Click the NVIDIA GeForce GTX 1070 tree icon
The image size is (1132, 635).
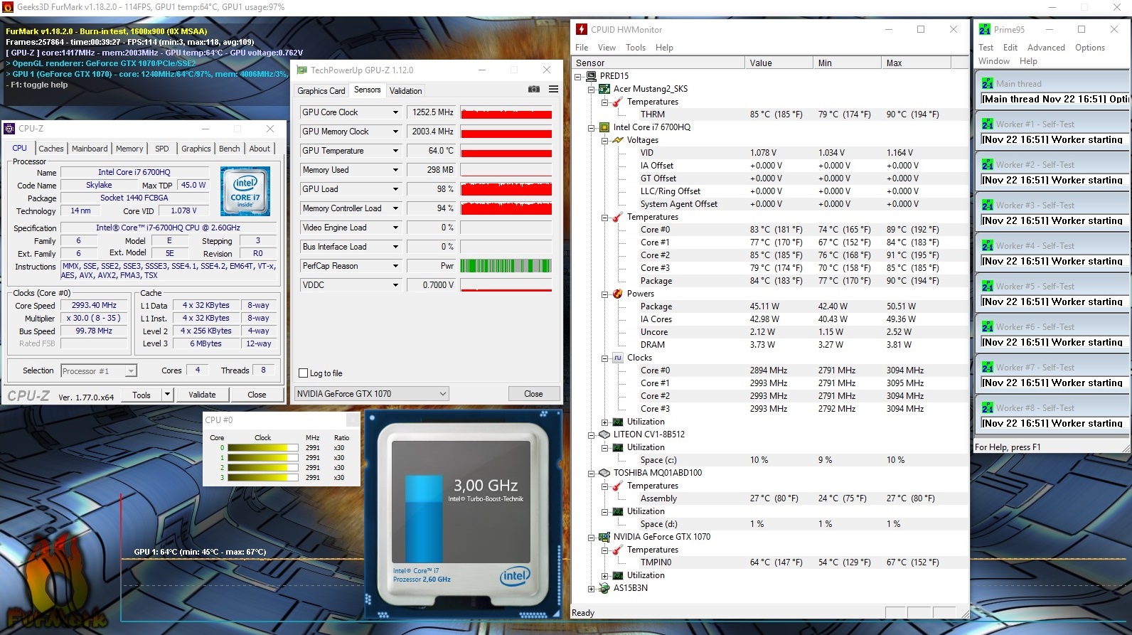[604, 537]
